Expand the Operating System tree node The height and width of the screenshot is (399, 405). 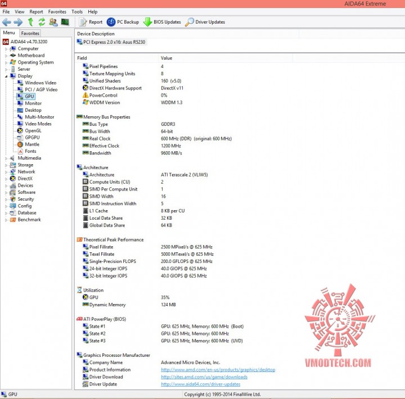point(6,62)
